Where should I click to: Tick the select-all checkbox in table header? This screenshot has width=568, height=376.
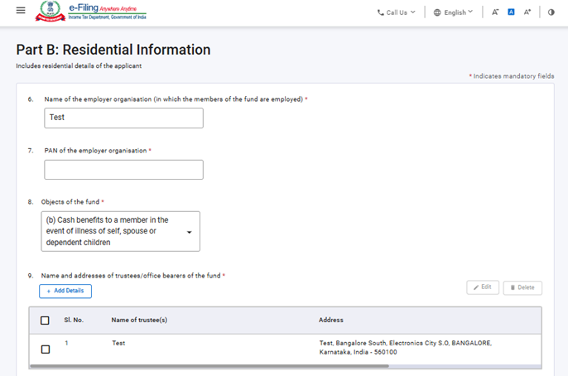coord(45,321)
